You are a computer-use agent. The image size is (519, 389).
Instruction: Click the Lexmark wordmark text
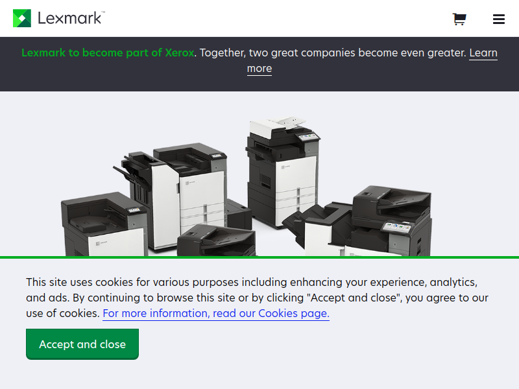pyautogui.click(x=71, y=18)
